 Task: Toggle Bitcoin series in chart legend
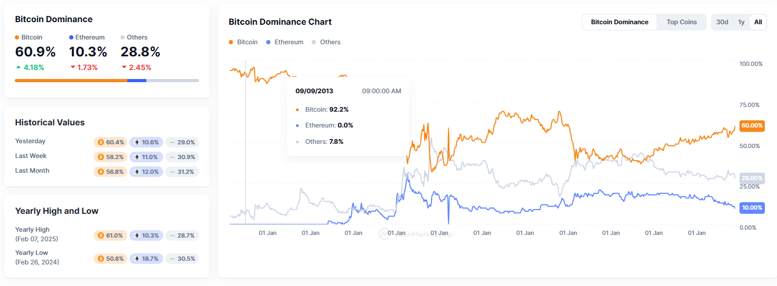pos(243,42)
